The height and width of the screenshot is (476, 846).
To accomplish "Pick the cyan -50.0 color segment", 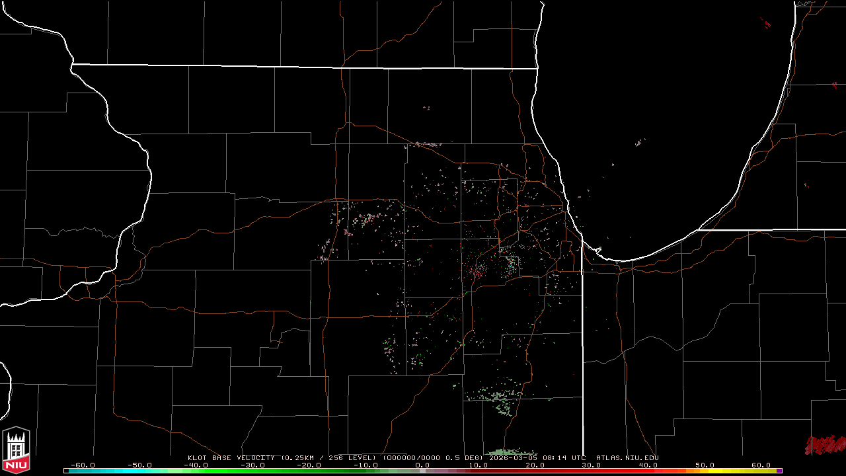I will 139,471.
